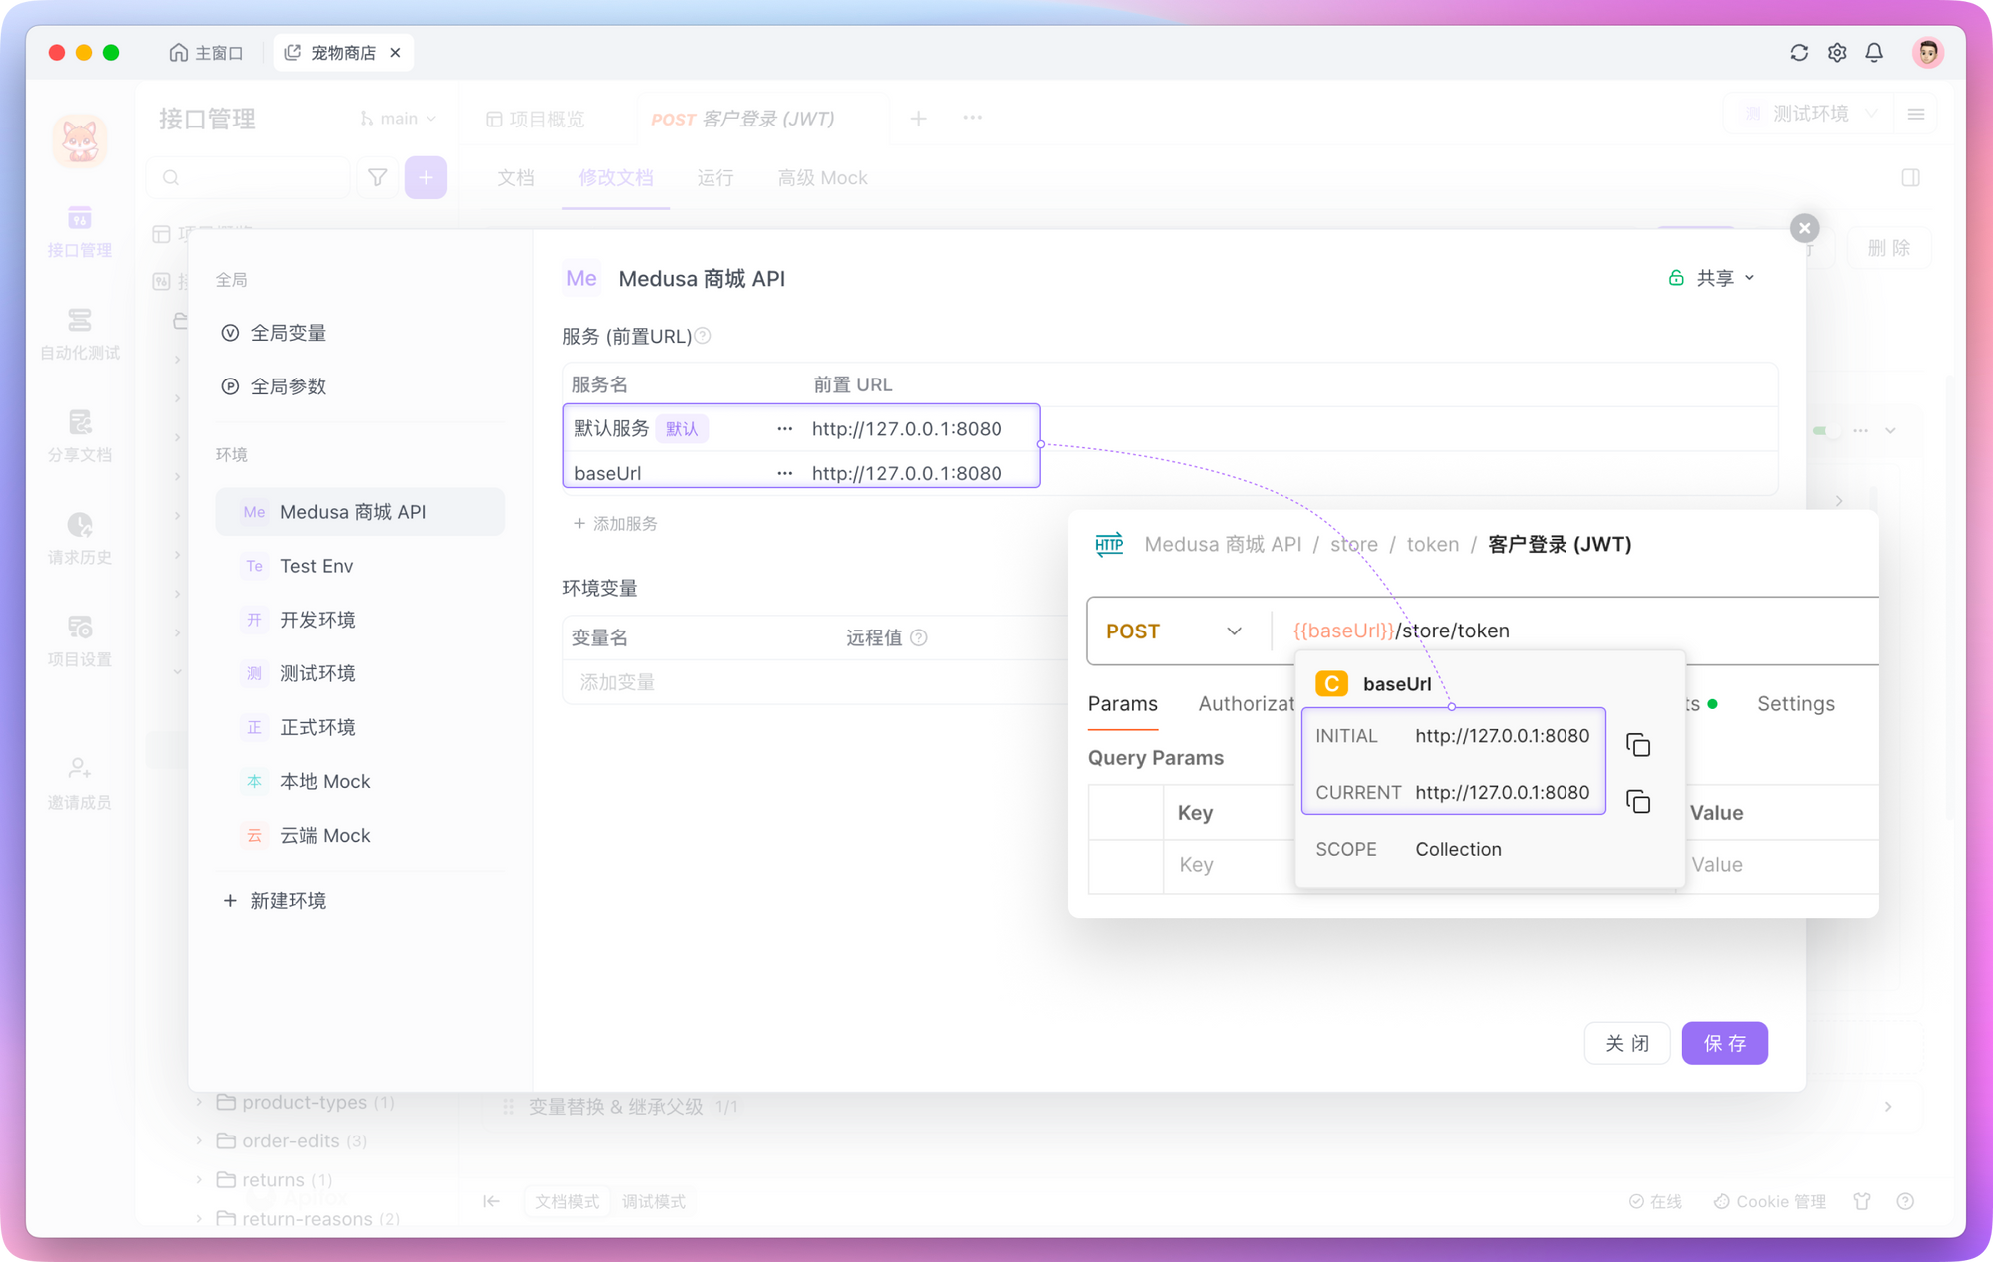Click the help icon beside 服务 (前置URL)
The image size is (1993, 1262).
(703, 336)
